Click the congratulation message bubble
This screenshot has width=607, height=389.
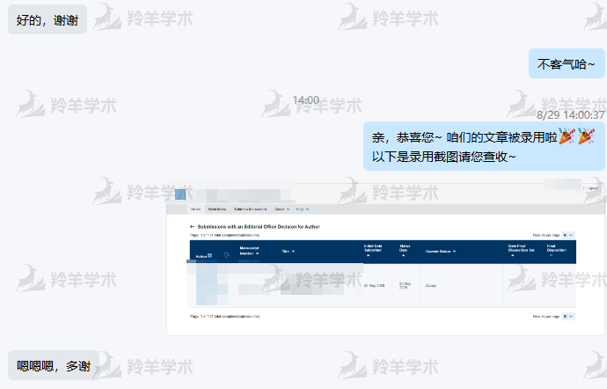click(x=483, y=145)
